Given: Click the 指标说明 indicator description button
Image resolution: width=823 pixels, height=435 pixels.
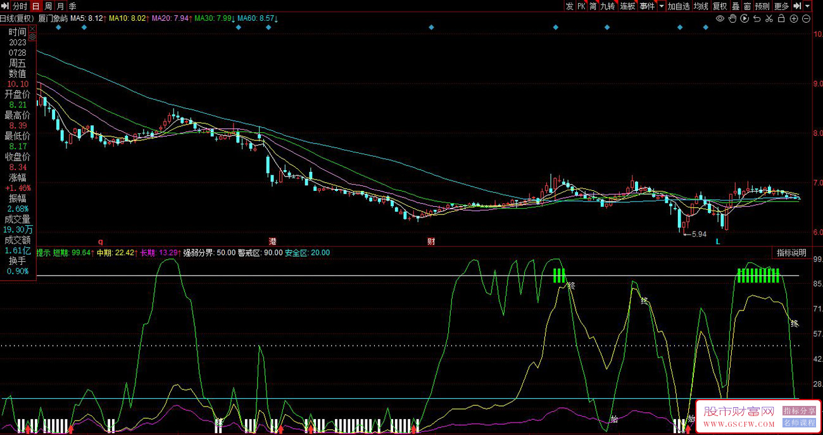Looking at the screenshot, I should click(792, 253).
